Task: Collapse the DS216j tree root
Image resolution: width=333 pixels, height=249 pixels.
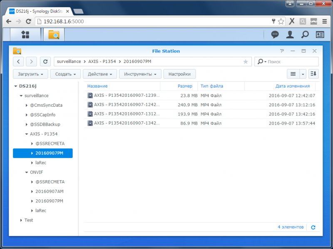Action: click(x=15, y=86)
